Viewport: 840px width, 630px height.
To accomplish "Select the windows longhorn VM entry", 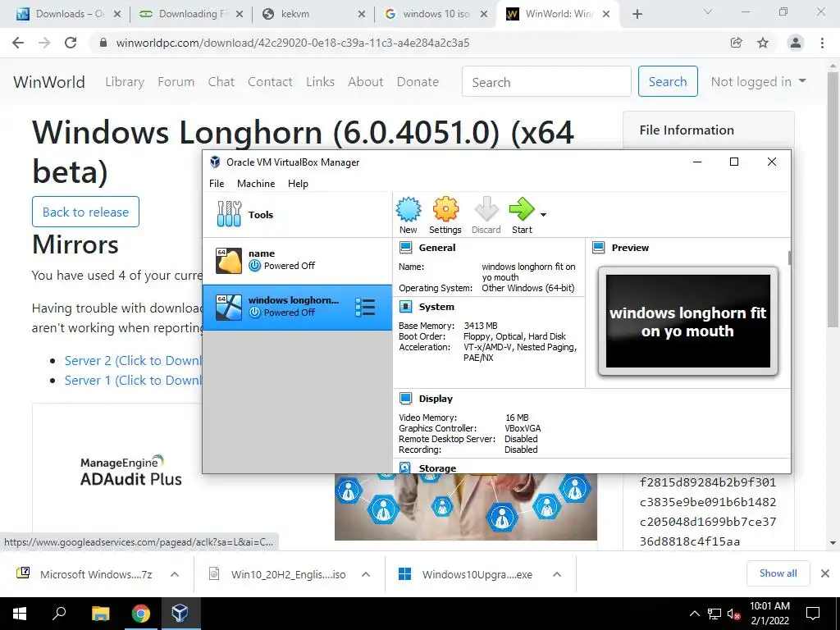I will coord(297,307).
